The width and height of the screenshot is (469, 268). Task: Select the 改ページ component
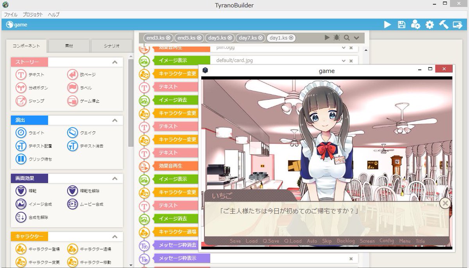[82, 75]
